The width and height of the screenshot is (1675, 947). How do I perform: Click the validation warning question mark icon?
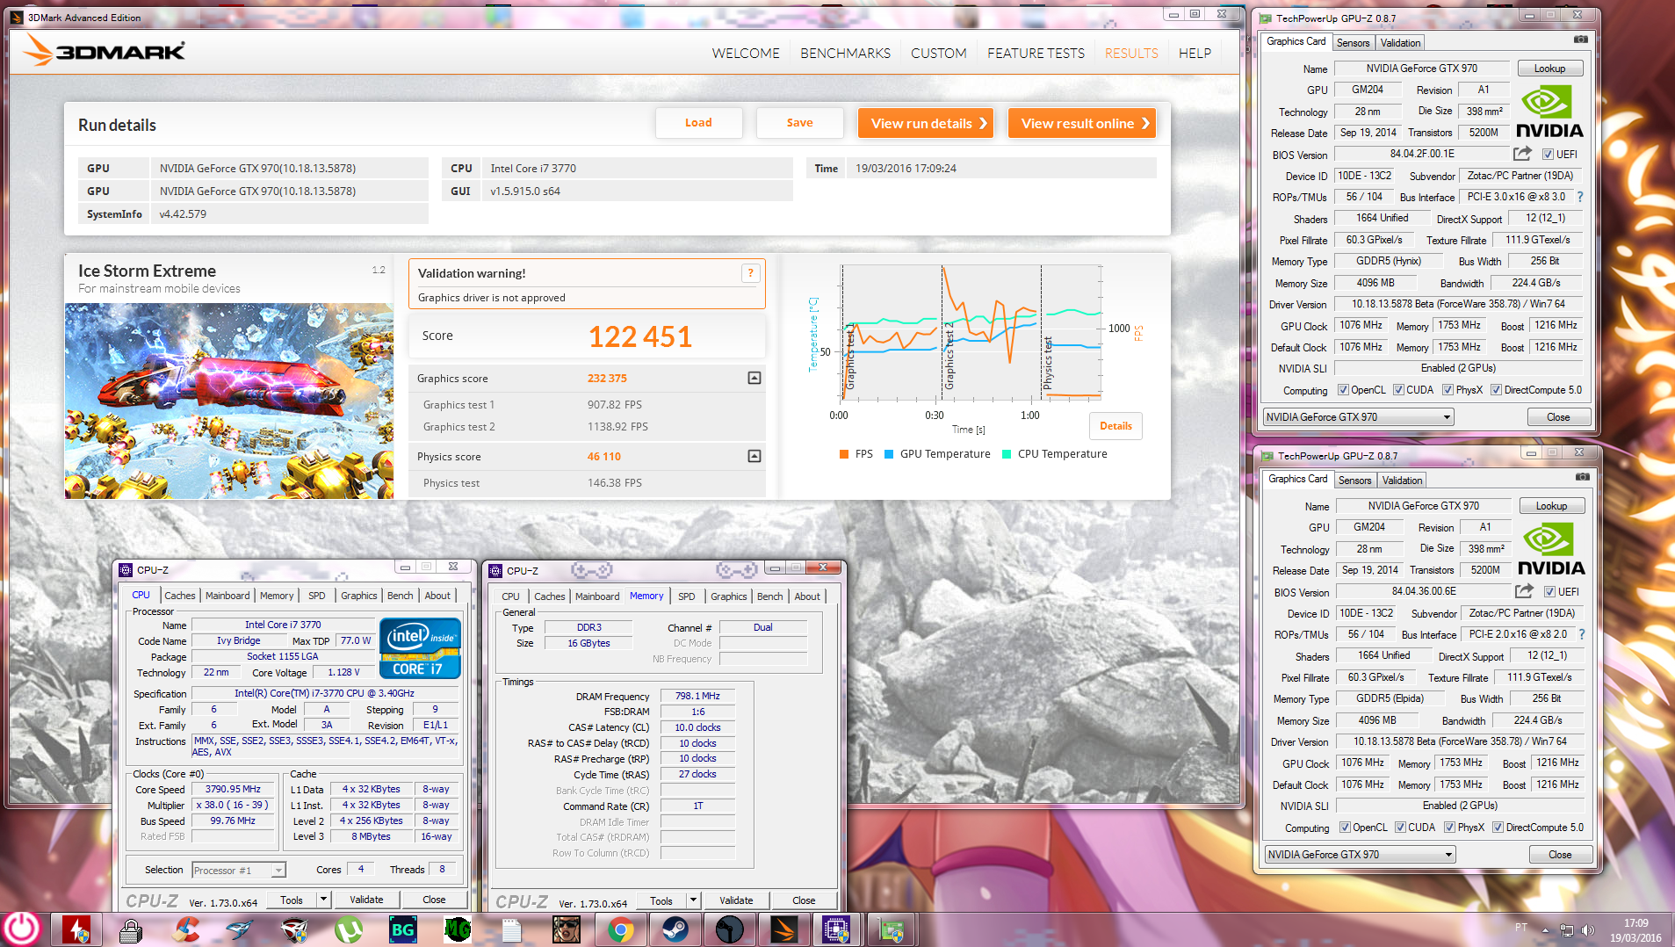(750, 273)
